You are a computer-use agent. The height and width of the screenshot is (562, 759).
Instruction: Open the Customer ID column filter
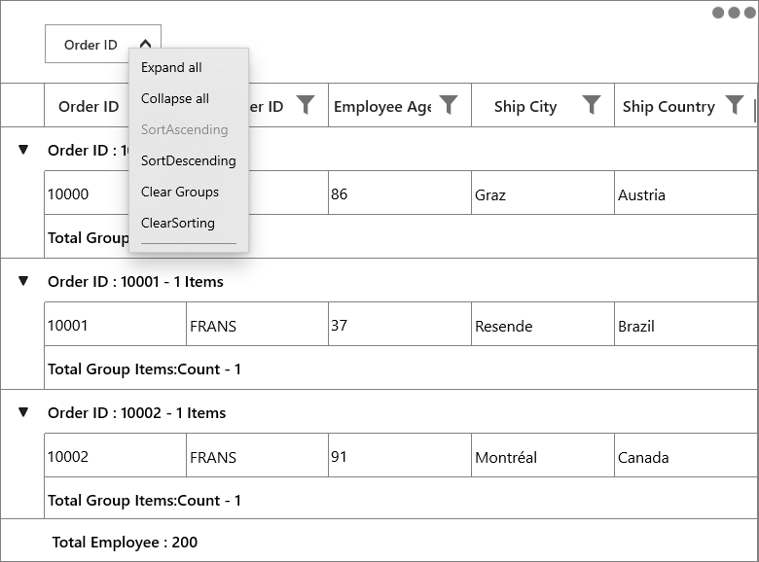(306, 105)
